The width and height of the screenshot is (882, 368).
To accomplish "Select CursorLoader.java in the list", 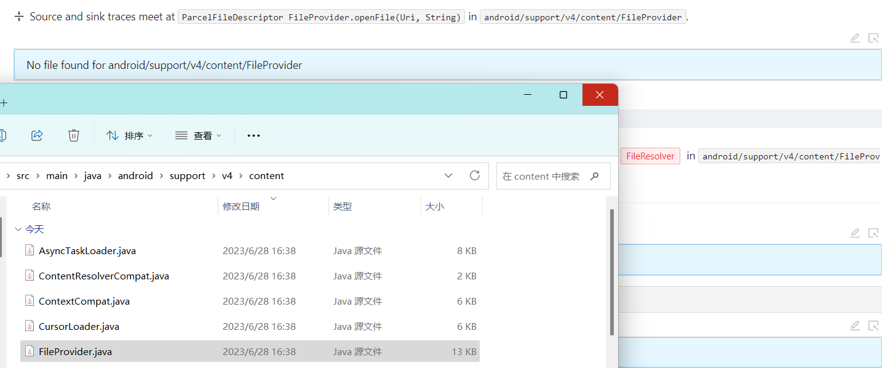I will pyautogui.click(x=78, y=326).
